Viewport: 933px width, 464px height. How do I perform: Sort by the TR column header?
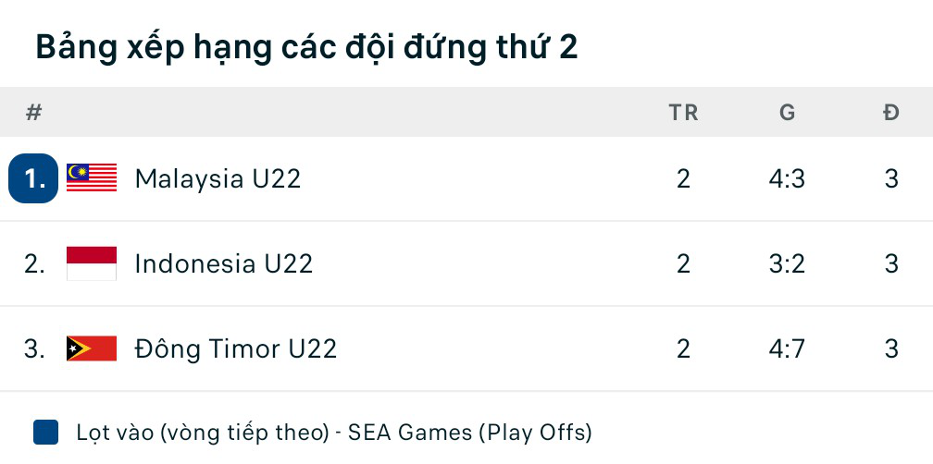pos(683,113)
